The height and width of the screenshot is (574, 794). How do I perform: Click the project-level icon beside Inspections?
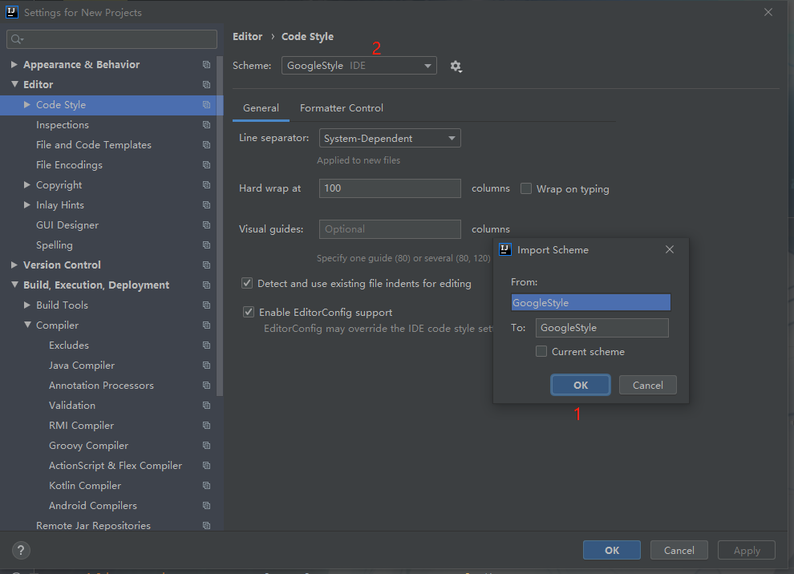pos(207,124)
